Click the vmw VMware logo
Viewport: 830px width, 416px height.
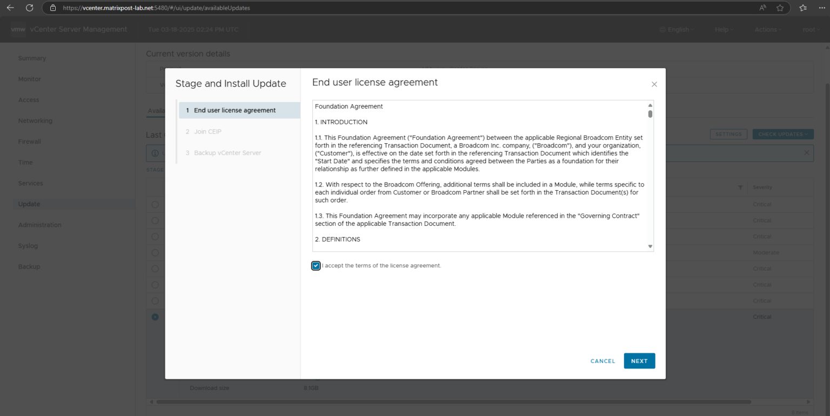(x=18, y=30)
